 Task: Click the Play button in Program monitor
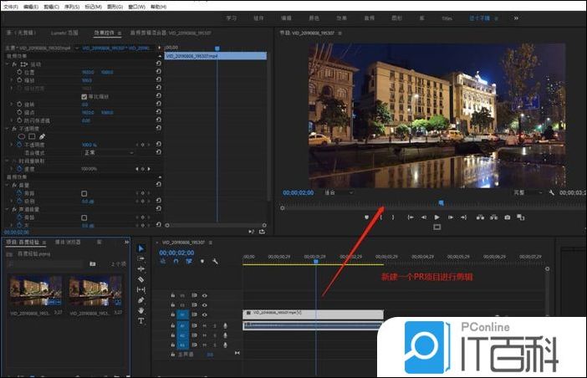tap(436, 217)
